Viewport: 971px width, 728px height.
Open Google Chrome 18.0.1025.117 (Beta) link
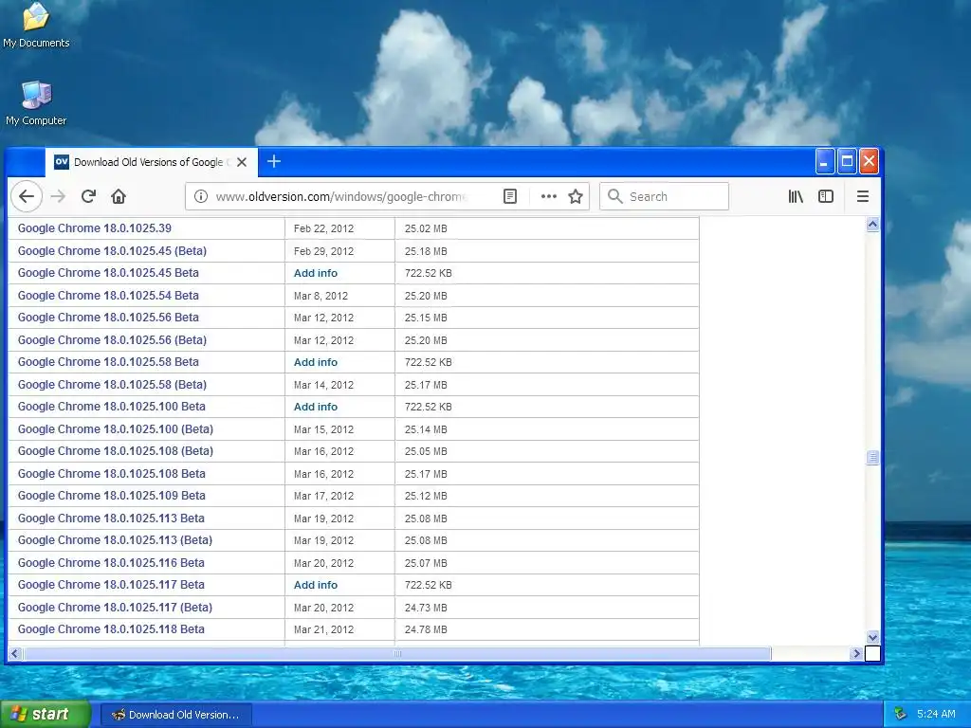click(115, 608)
